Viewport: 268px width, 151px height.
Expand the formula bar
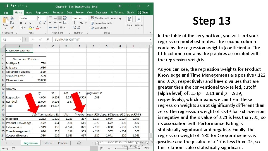point(150,39)
